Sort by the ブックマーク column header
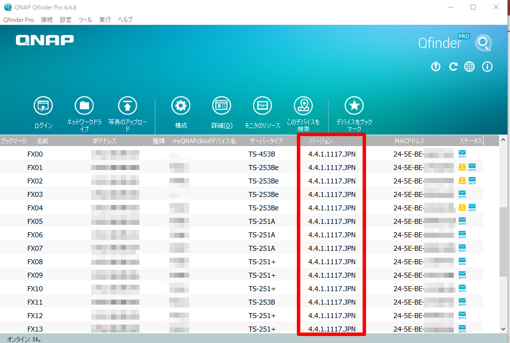The height and width of the screenshot is (343, 510). 13,141
